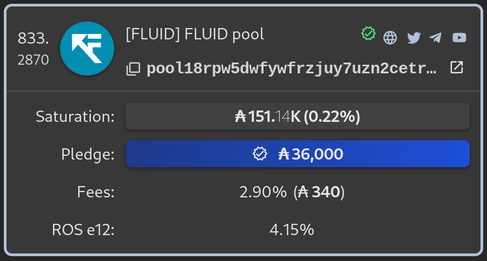Image resolution: width=487 pixels, height=261 pixels.
Task: Click the ROS e12 label
Action: tap(83, 230)
